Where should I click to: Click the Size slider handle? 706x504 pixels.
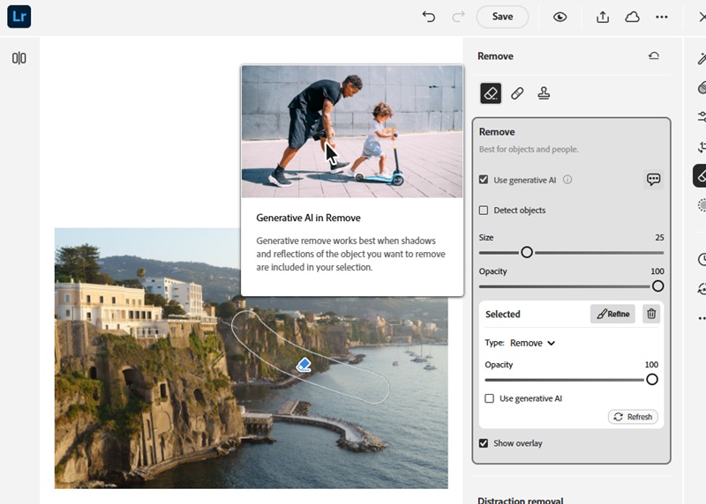point(527,252)
